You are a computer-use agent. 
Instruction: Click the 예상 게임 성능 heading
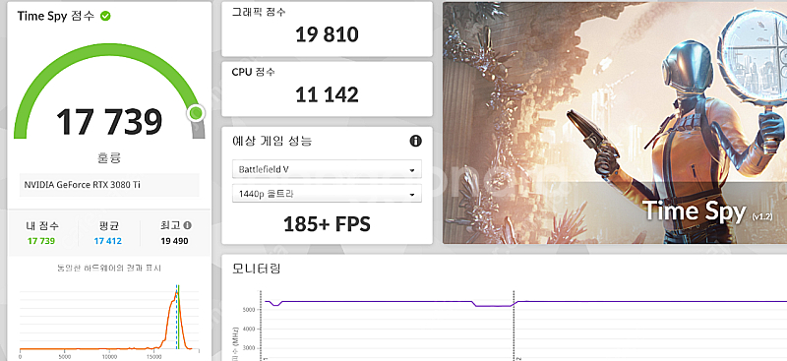[x=272, y=141]
